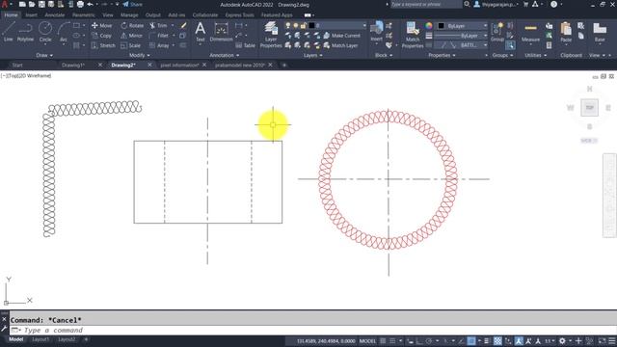Click the Group tool

pyautogui.click(x=497, y=32)
